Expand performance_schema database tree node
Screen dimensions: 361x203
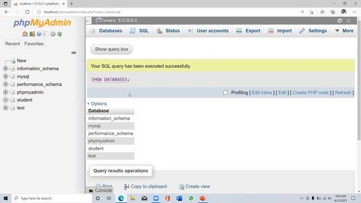(x=6, y=84)
